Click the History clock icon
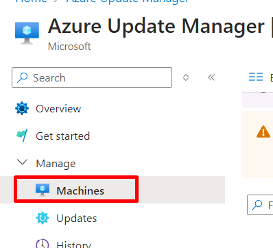The height and width of the screenshot is (248, 273). (x=43, y=243)
